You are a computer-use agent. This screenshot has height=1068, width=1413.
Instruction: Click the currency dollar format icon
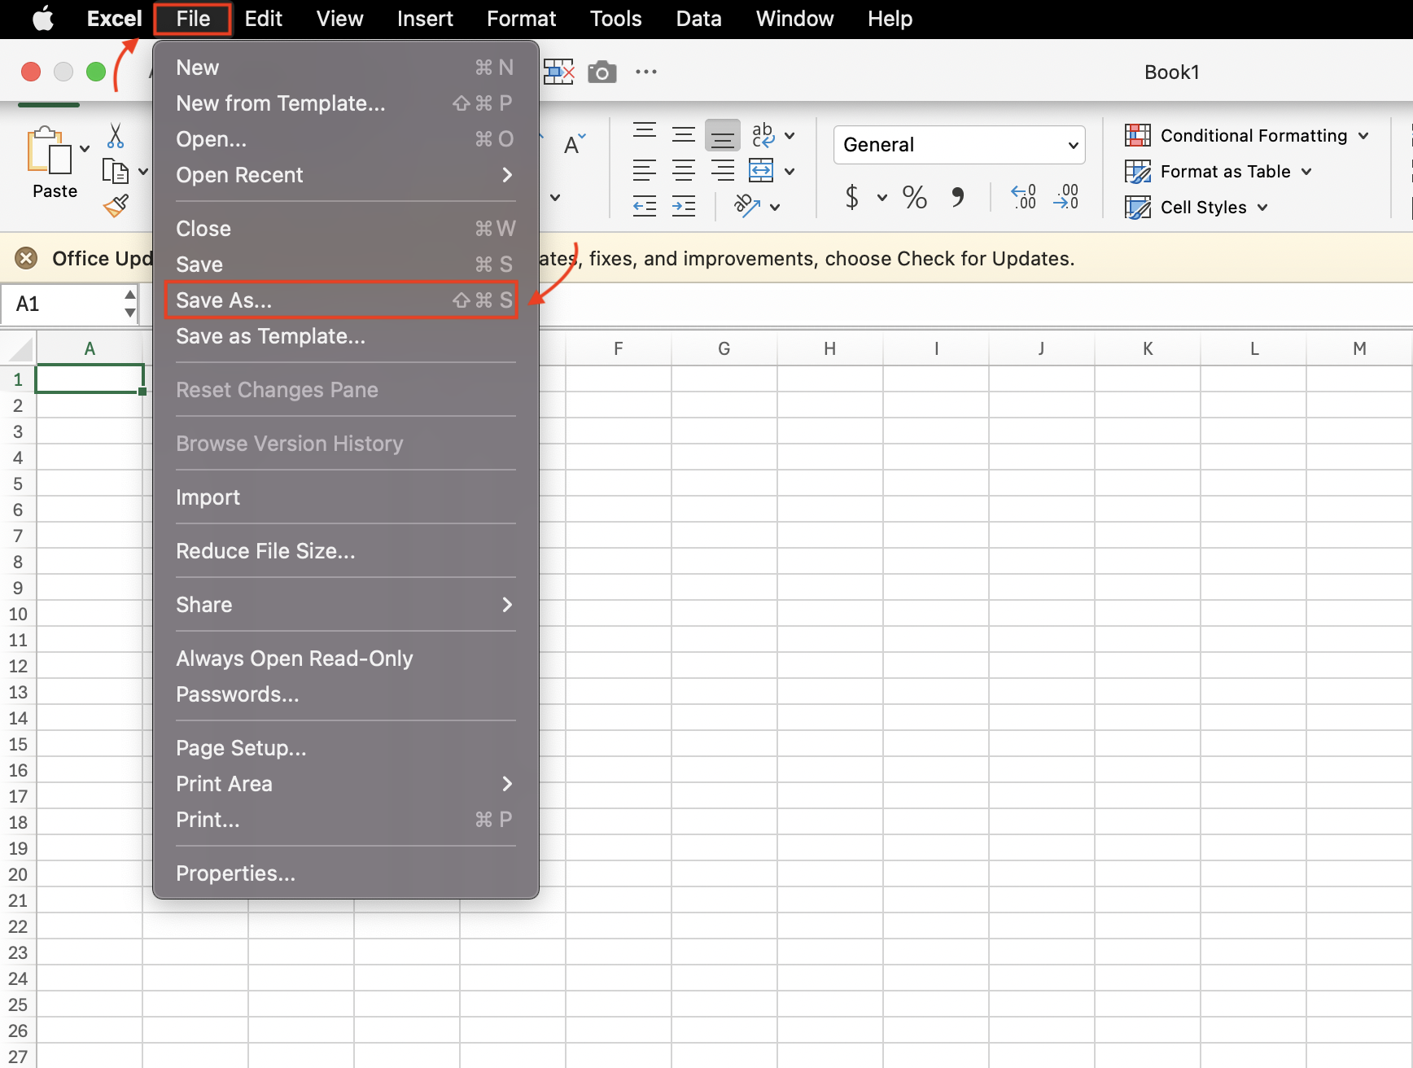pos(852,197)
